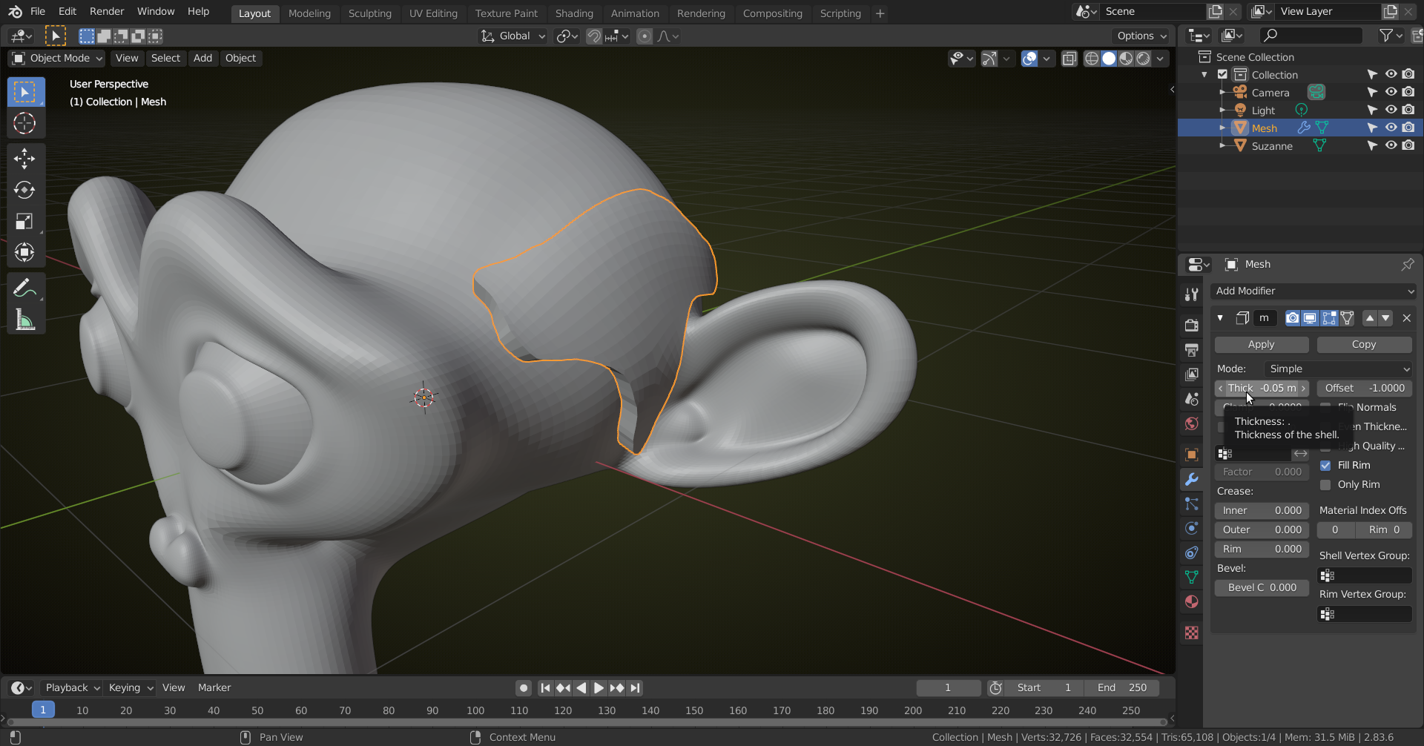Select the Annotate tool
The height and width of the screenshot is (746, 1424).
24,288
